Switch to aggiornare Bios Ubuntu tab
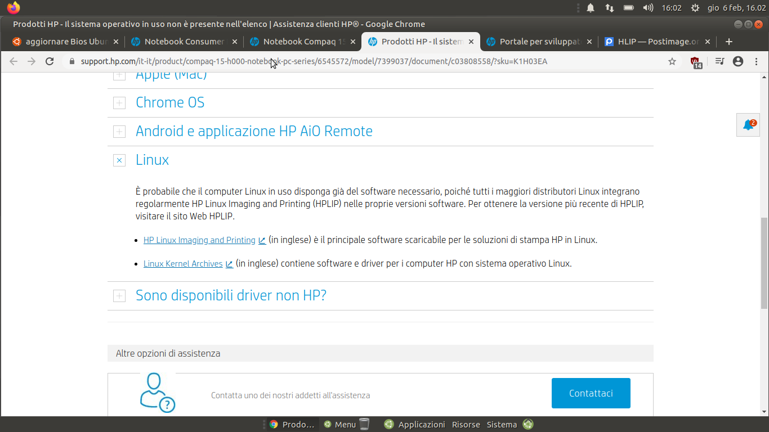This screenshot has width=769, height=432. pos(65,42)
